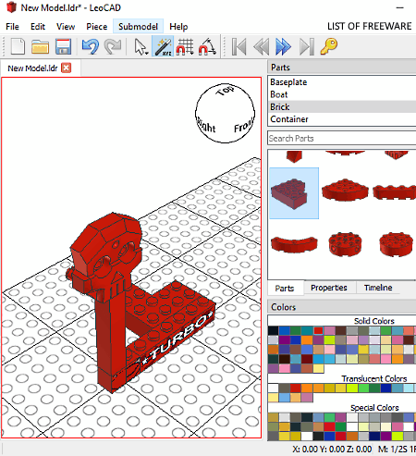This screenshot has height=456, width=416.
Task: Switch to the Parts tab
Action: (x=285, y=289)
